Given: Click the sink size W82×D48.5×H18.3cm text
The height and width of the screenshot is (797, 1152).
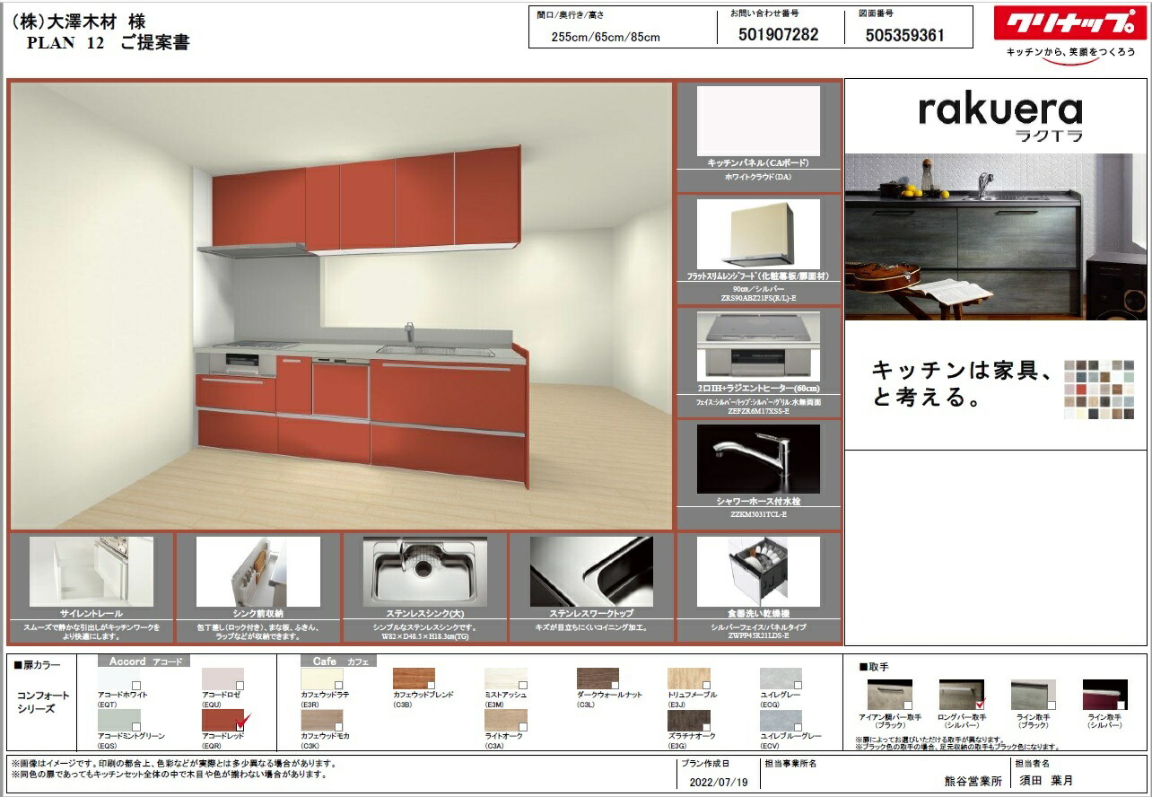Looking at the screenshot, I should (425, 636).
